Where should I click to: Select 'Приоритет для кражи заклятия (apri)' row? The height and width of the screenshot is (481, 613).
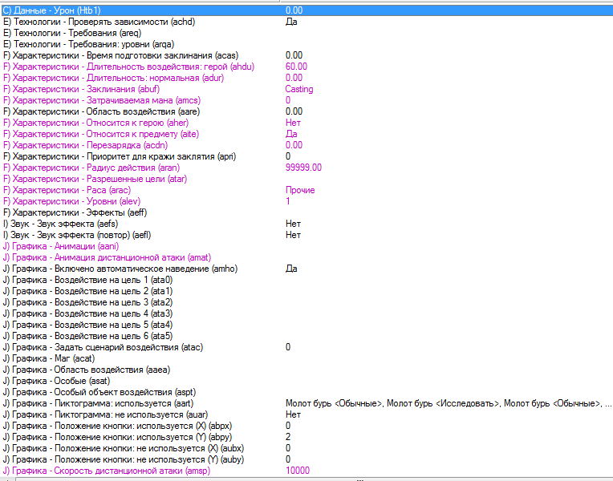coord(306,156)
